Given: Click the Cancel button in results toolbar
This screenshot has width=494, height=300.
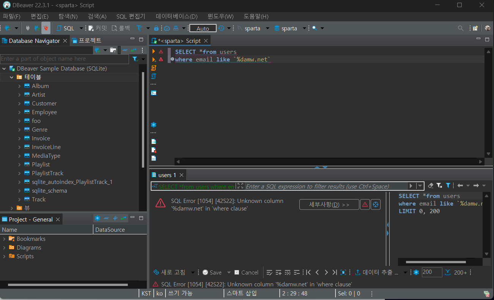Looking at the screenshot, I should [x=246, y=272].
